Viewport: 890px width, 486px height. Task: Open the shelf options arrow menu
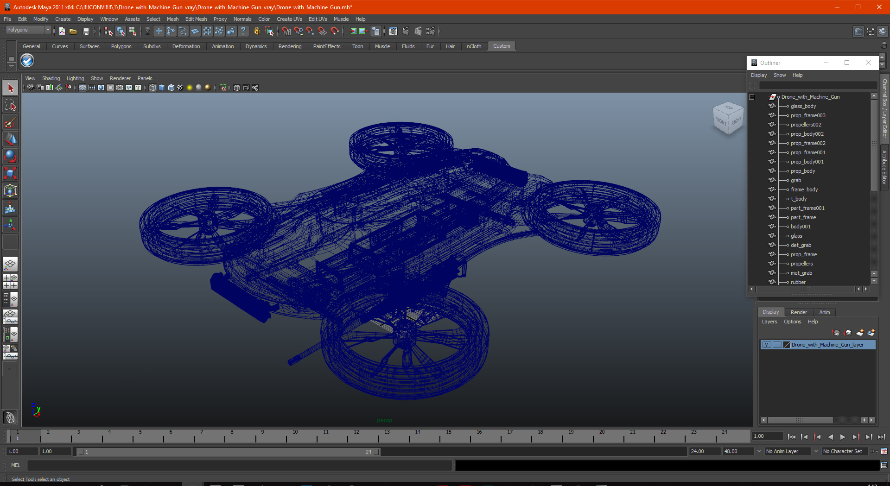click(11, 67)
